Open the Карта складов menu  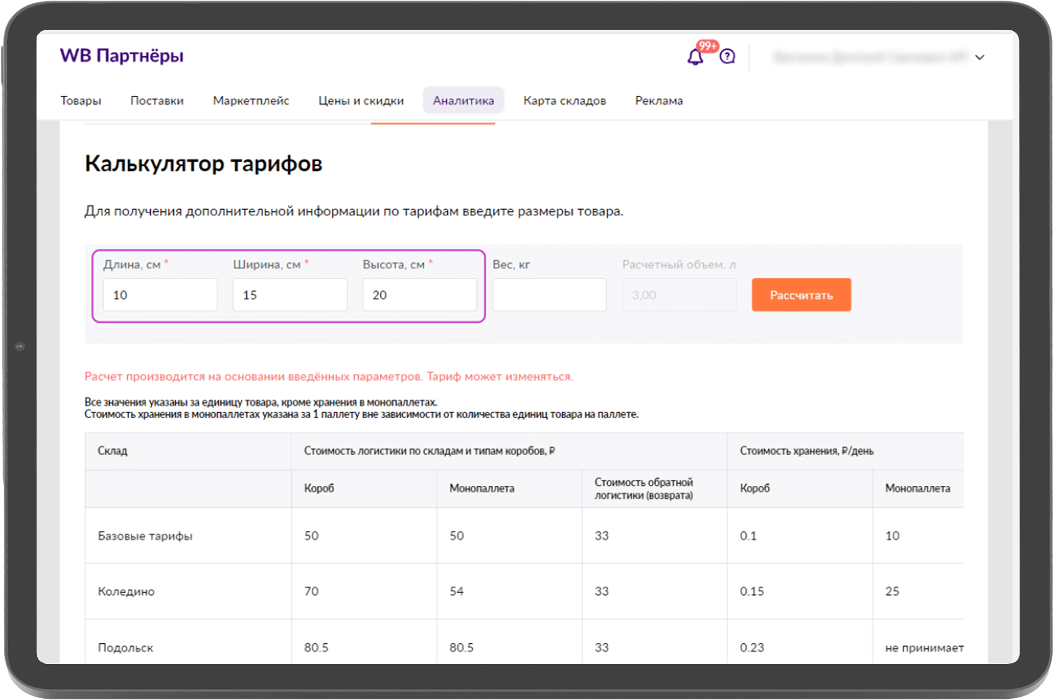tap(564, 101)
